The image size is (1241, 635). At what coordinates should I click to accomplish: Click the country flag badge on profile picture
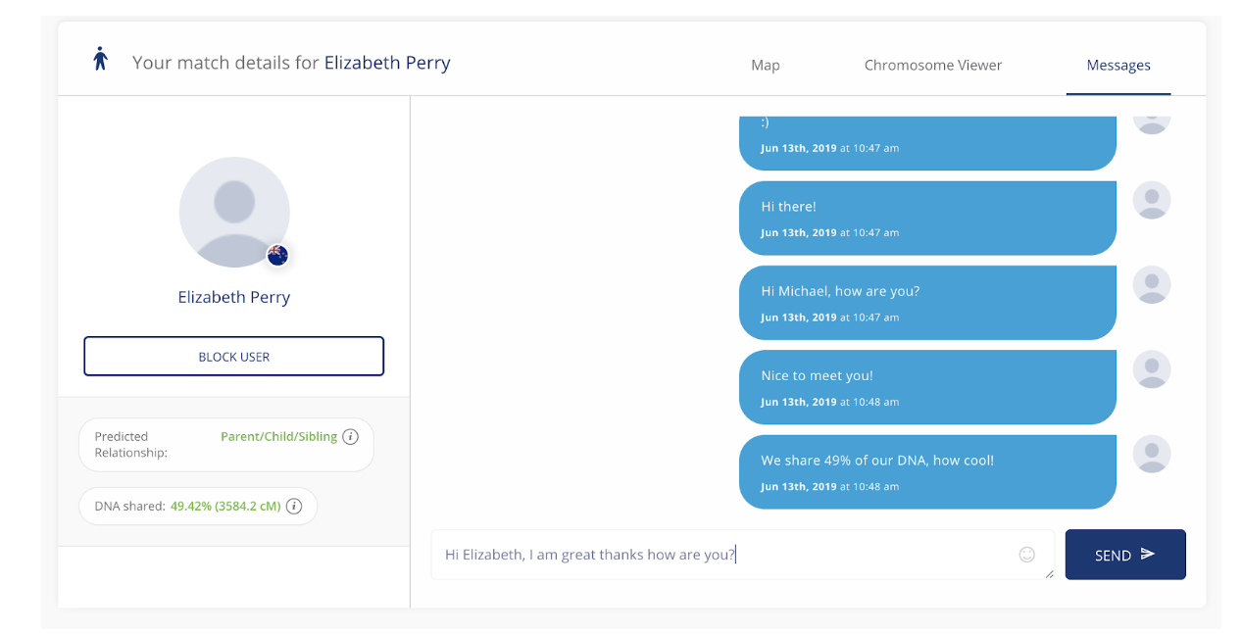277,255
